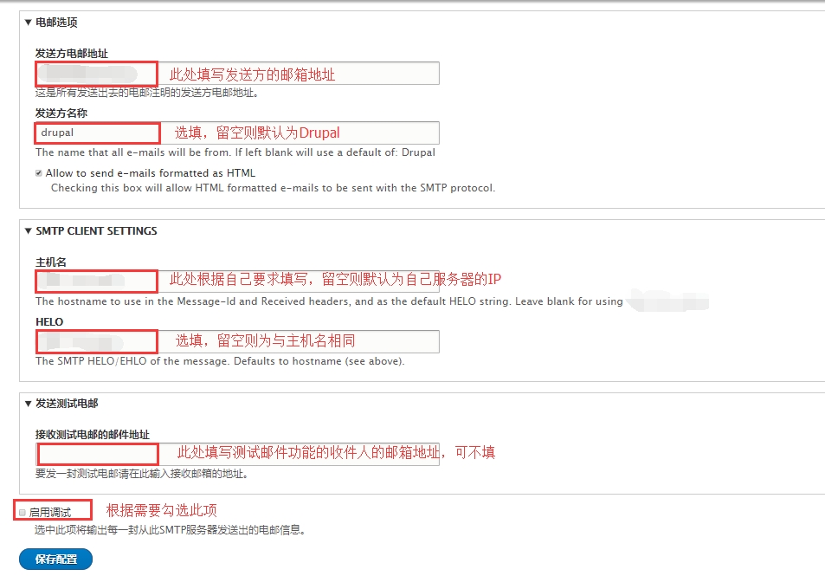Enable the 启用调试 debugging checkbox
This screenshot has height=576, width=825.
23,512
